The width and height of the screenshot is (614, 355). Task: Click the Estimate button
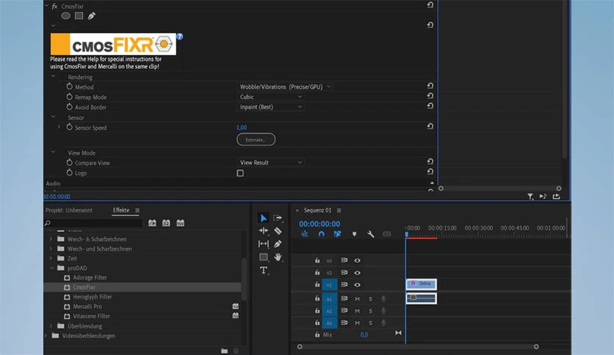256,139
